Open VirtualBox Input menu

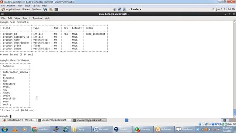pyautogui.click(x=27, y=6)
